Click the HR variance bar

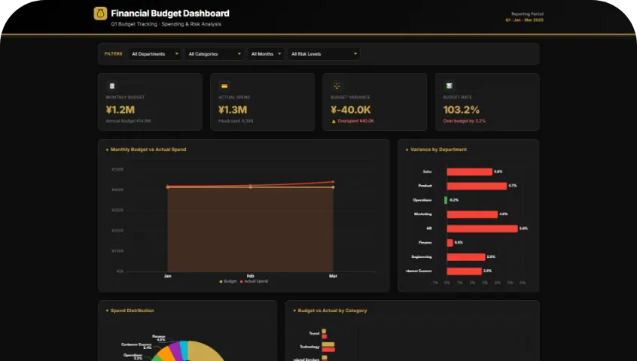(x=482, y=229)
